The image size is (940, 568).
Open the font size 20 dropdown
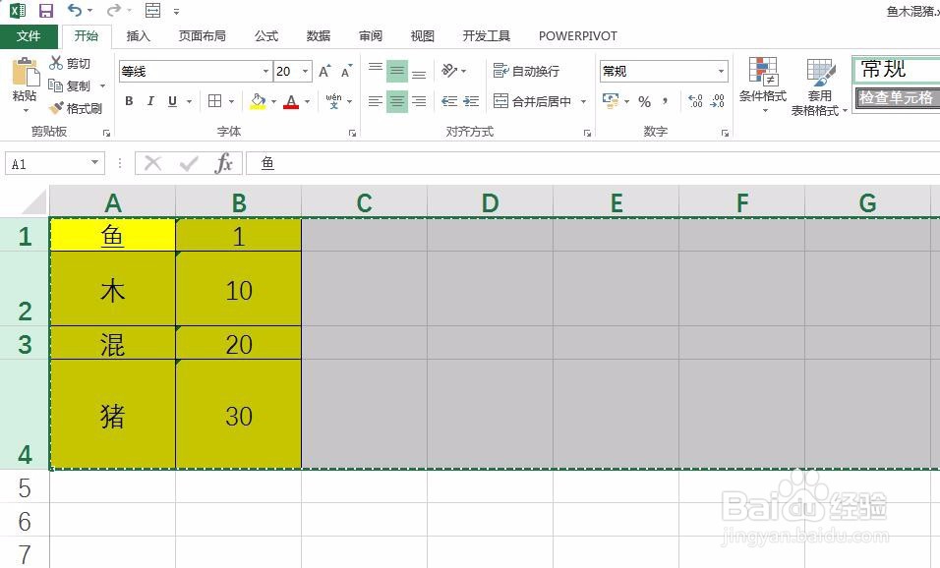pyautogui.click(x=305, y=72)
